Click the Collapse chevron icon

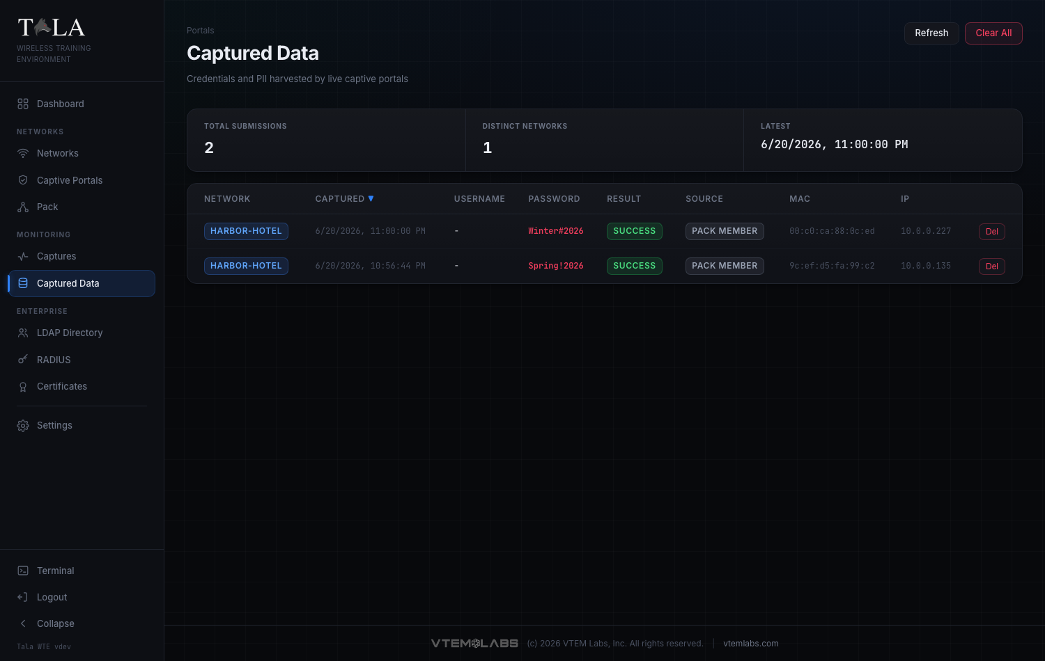23,623
